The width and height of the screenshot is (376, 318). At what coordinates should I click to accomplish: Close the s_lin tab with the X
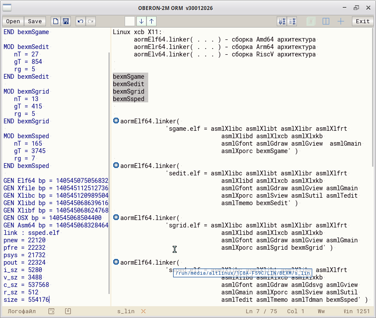pyautogui.click(x=143, y=311)
